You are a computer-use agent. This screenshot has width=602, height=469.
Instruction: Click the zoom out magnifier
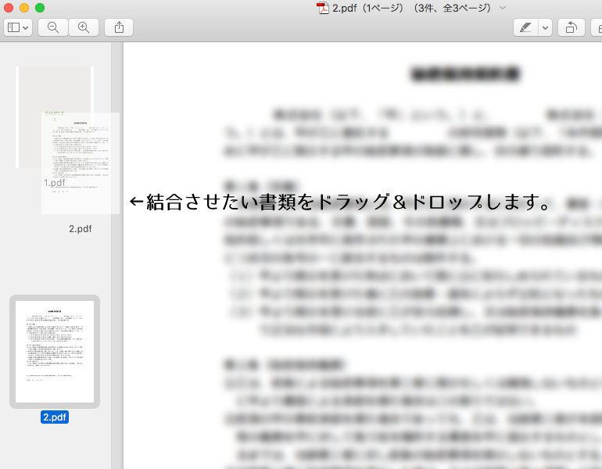click(x=53, y=27)
